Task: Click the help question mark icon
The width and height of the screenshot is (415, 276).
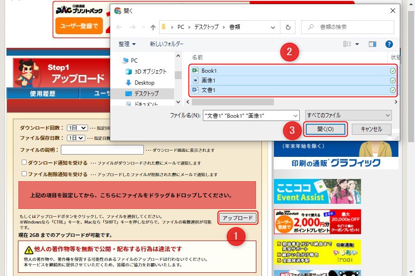Action: coord(389,44)
